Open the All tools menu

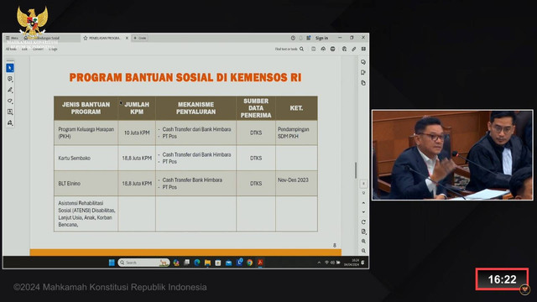pyautogui.click(x=11, y=49)
